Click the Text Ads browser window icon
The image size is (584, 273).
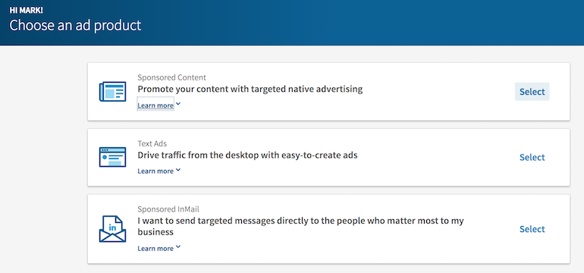[x=112, y=157]
